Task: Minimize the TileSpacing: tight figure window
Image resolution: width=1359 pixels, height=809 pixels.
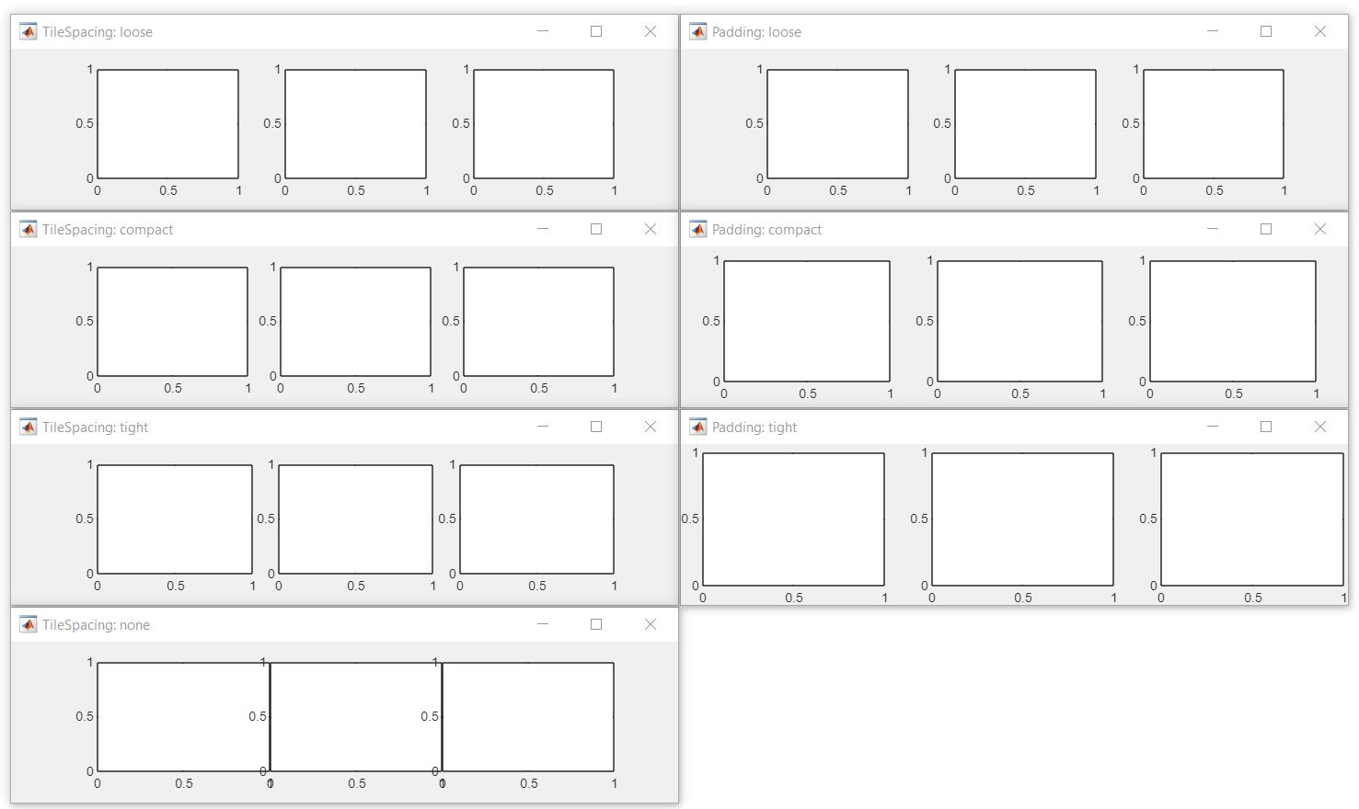Action: pyautogui.click(x=543, y=427)
